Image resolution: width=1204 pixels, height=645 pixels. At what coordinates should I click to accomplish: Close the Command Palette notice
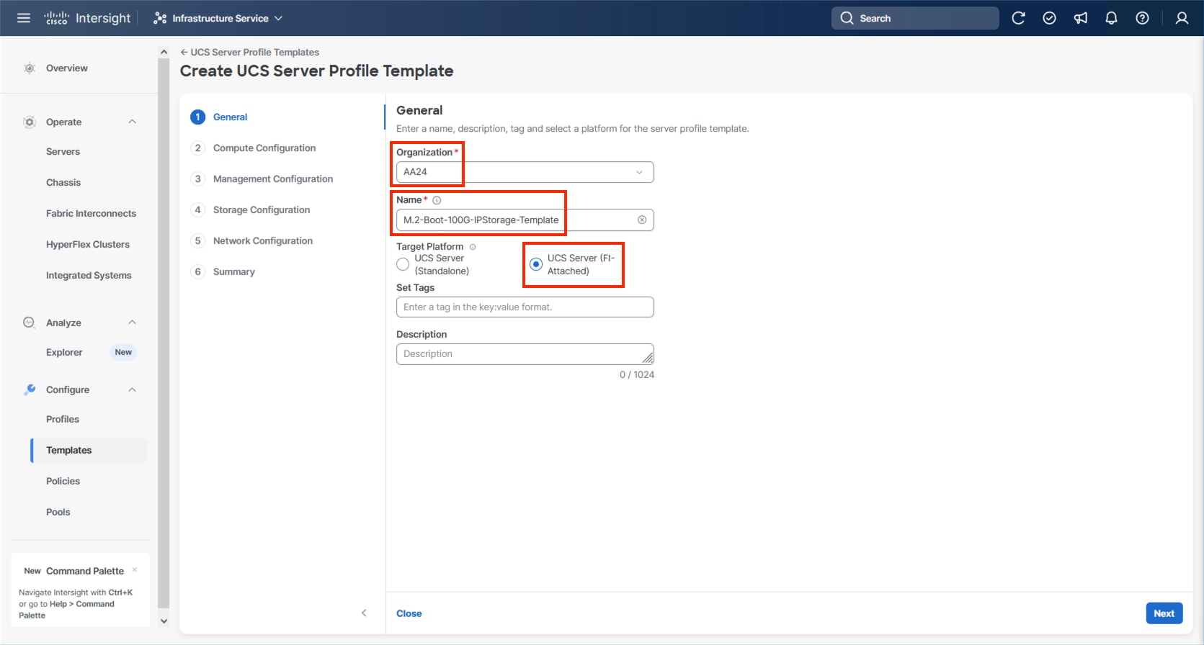click(x=134, y=570)
